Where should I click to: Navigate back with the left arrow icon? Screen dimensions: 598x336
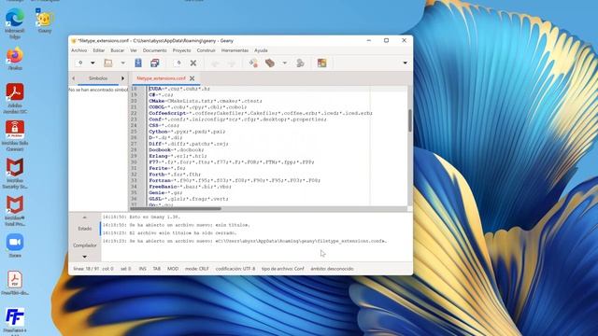pos(215,63)
